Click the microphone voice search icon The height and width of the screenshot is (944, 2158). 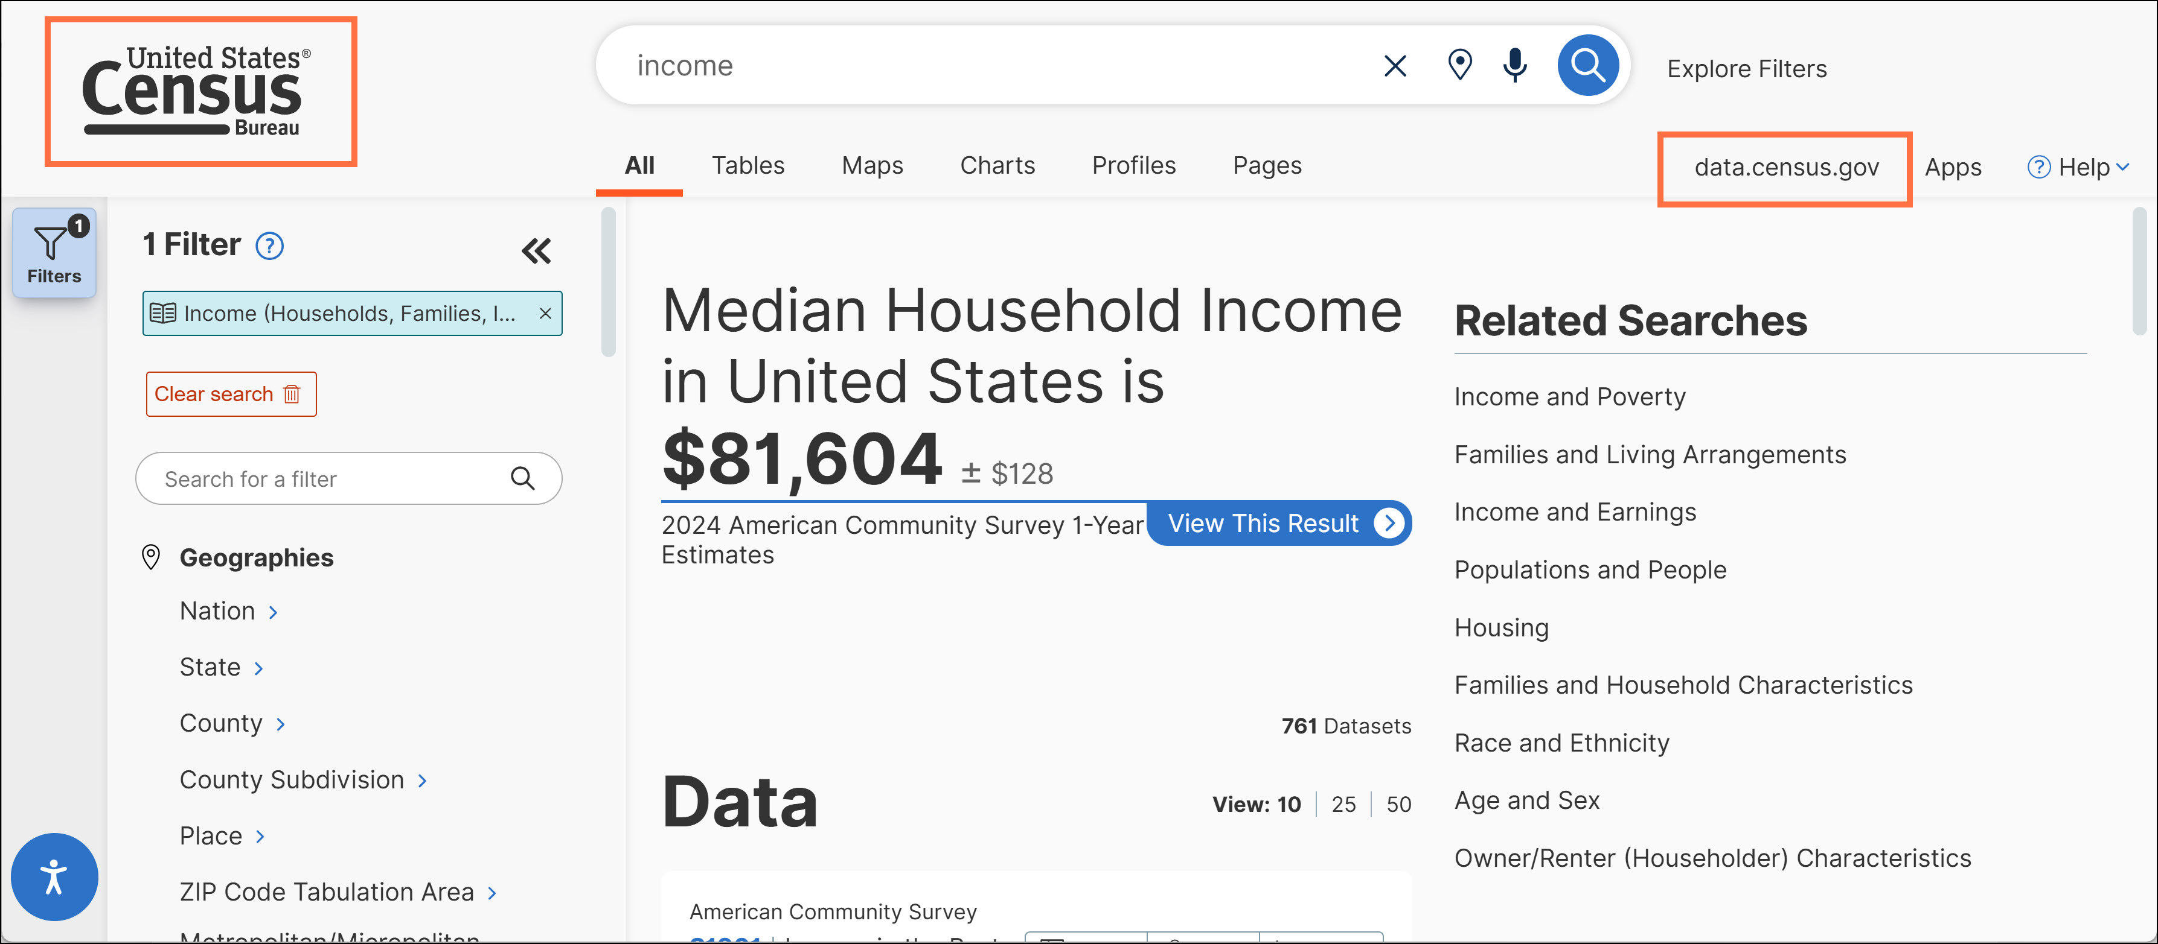pos(1514,65)
